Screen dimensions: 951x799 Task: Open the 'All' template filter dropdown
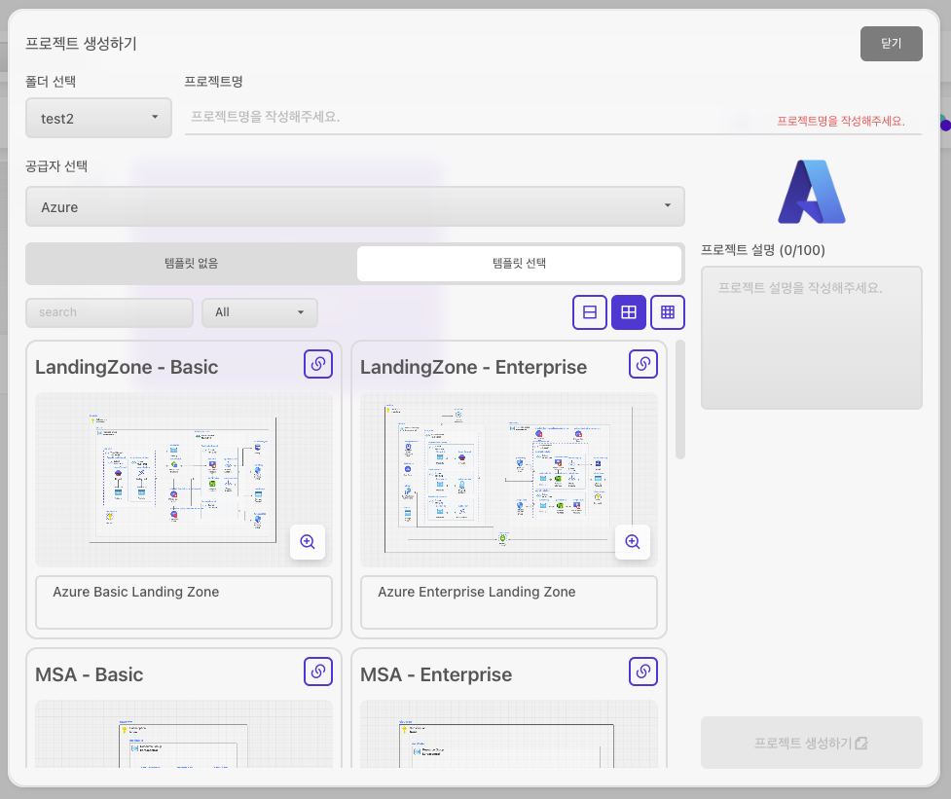(259, 312)
